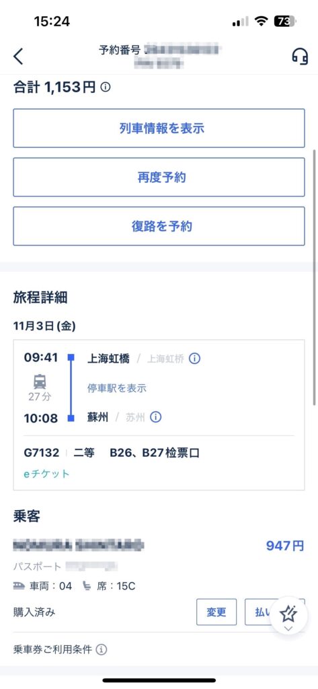The image size is (318, 689).
Task: Click the vertical scrollbar on right edge
Action: tap(314, 277)
